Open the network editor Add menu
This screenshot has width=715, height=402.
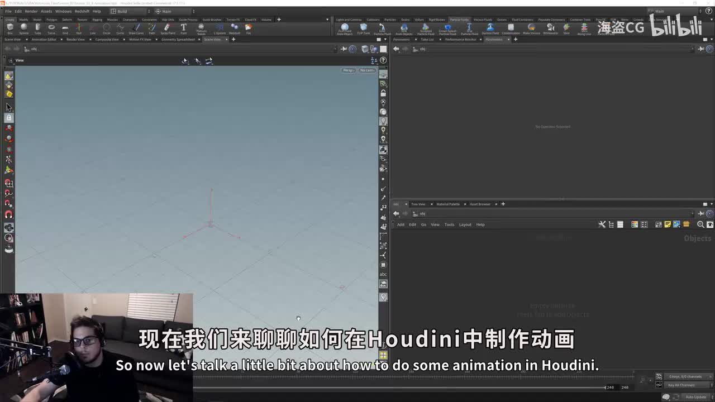[x=401, y=224]
